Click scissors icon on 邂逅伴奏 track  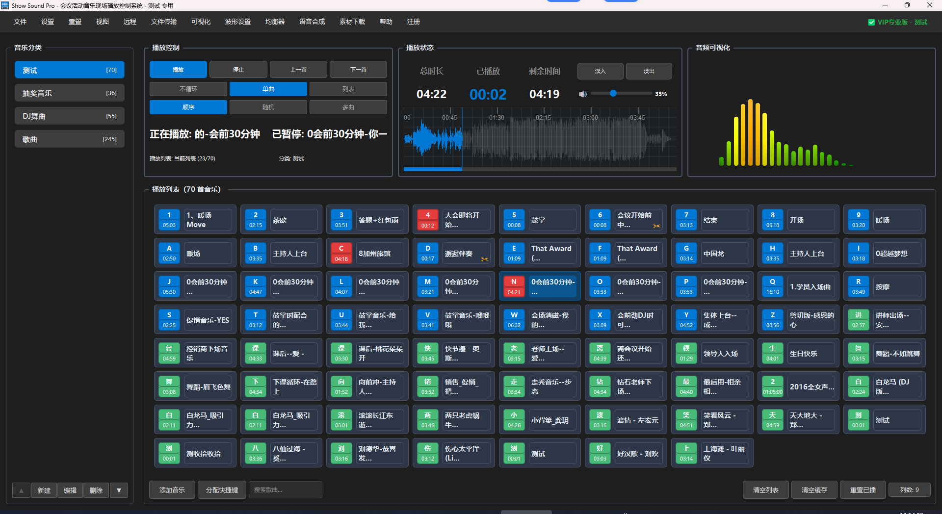point(484,259)
